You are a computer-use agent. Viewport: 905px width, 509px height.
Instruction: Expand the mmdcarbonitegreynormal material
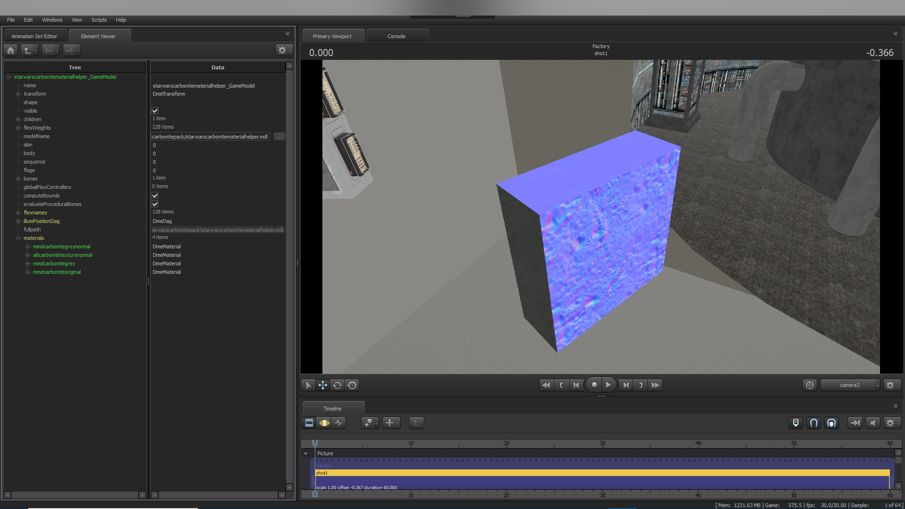27,247
